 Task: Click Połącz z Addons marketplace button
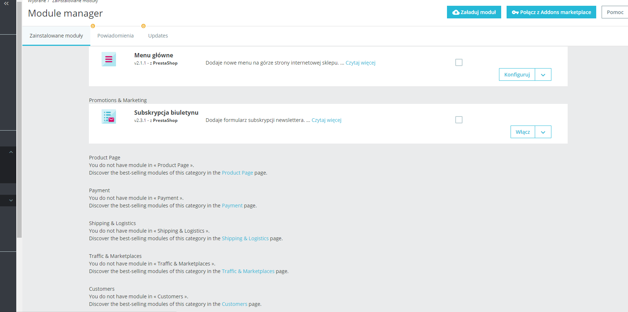coord(551,12)
